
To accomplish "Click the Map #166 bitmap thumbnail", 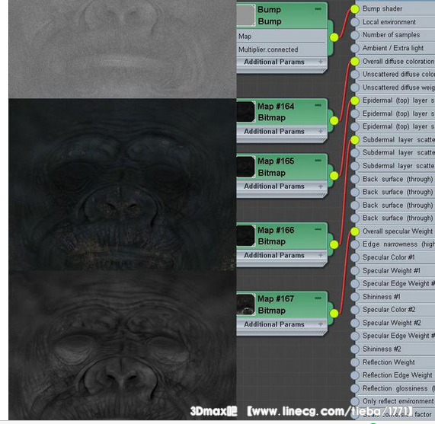I will (245, 236).
